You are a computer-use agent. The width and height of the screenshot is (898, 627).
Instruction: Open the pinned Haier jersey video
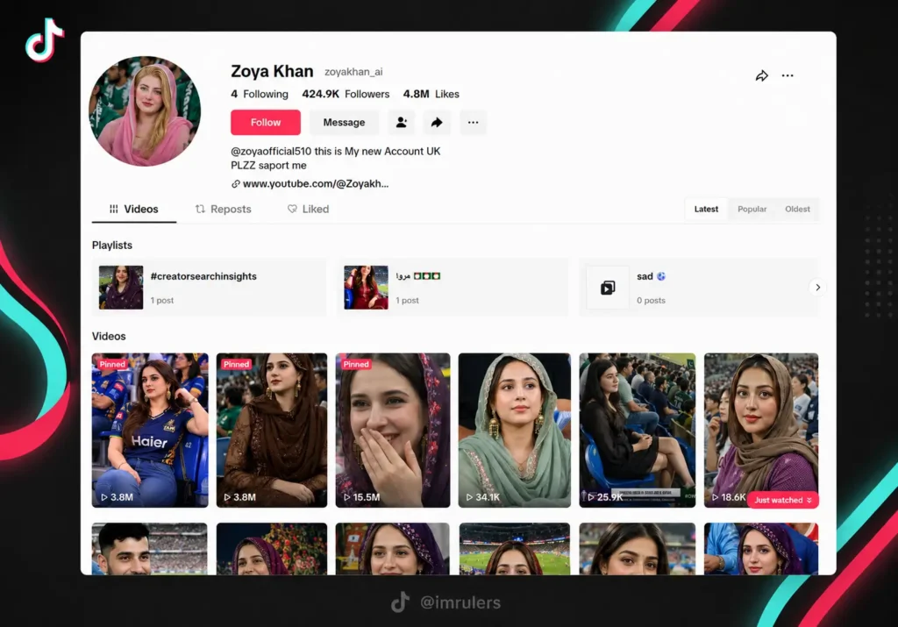click(x=150, y=430)
